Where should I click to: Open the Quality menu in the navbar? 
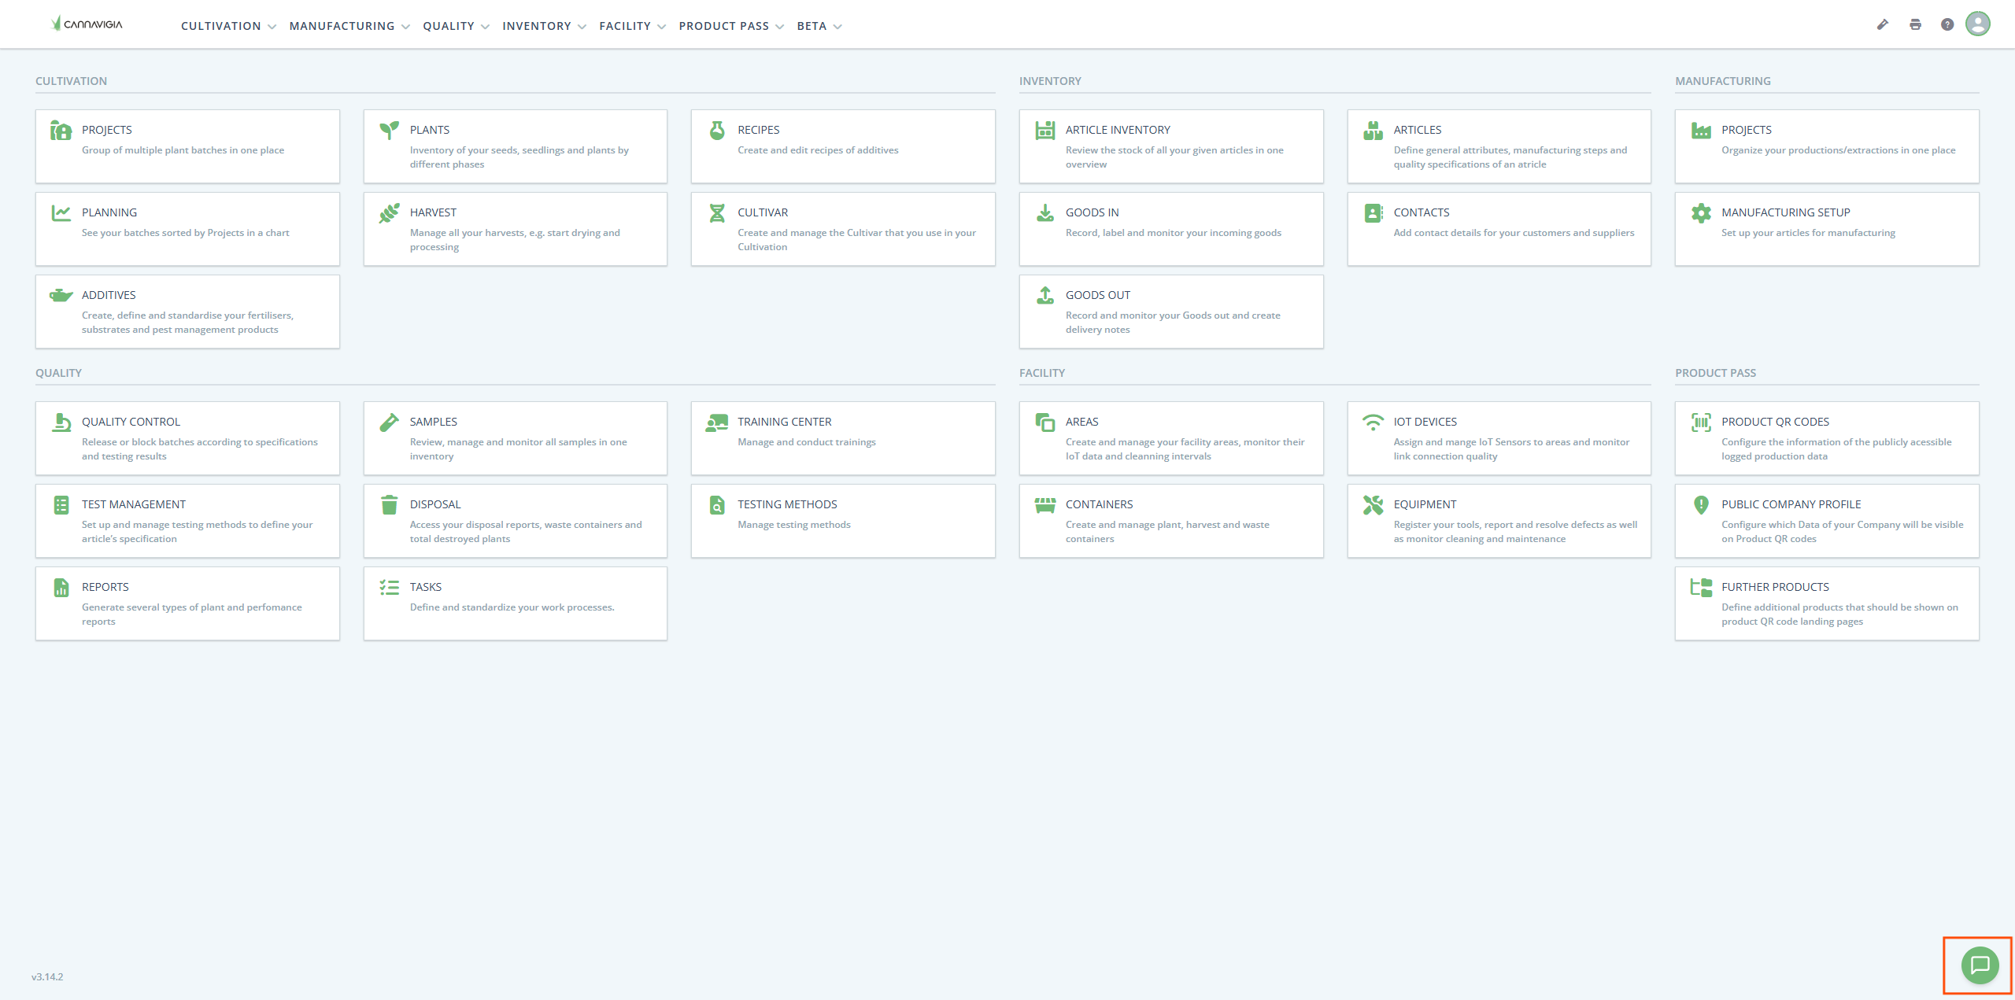tap(456, 26)
